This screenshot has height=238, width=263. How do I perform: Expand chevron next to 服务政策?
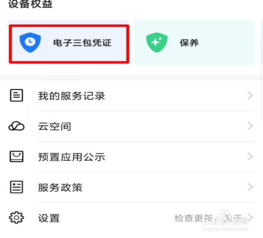[250, 187]
